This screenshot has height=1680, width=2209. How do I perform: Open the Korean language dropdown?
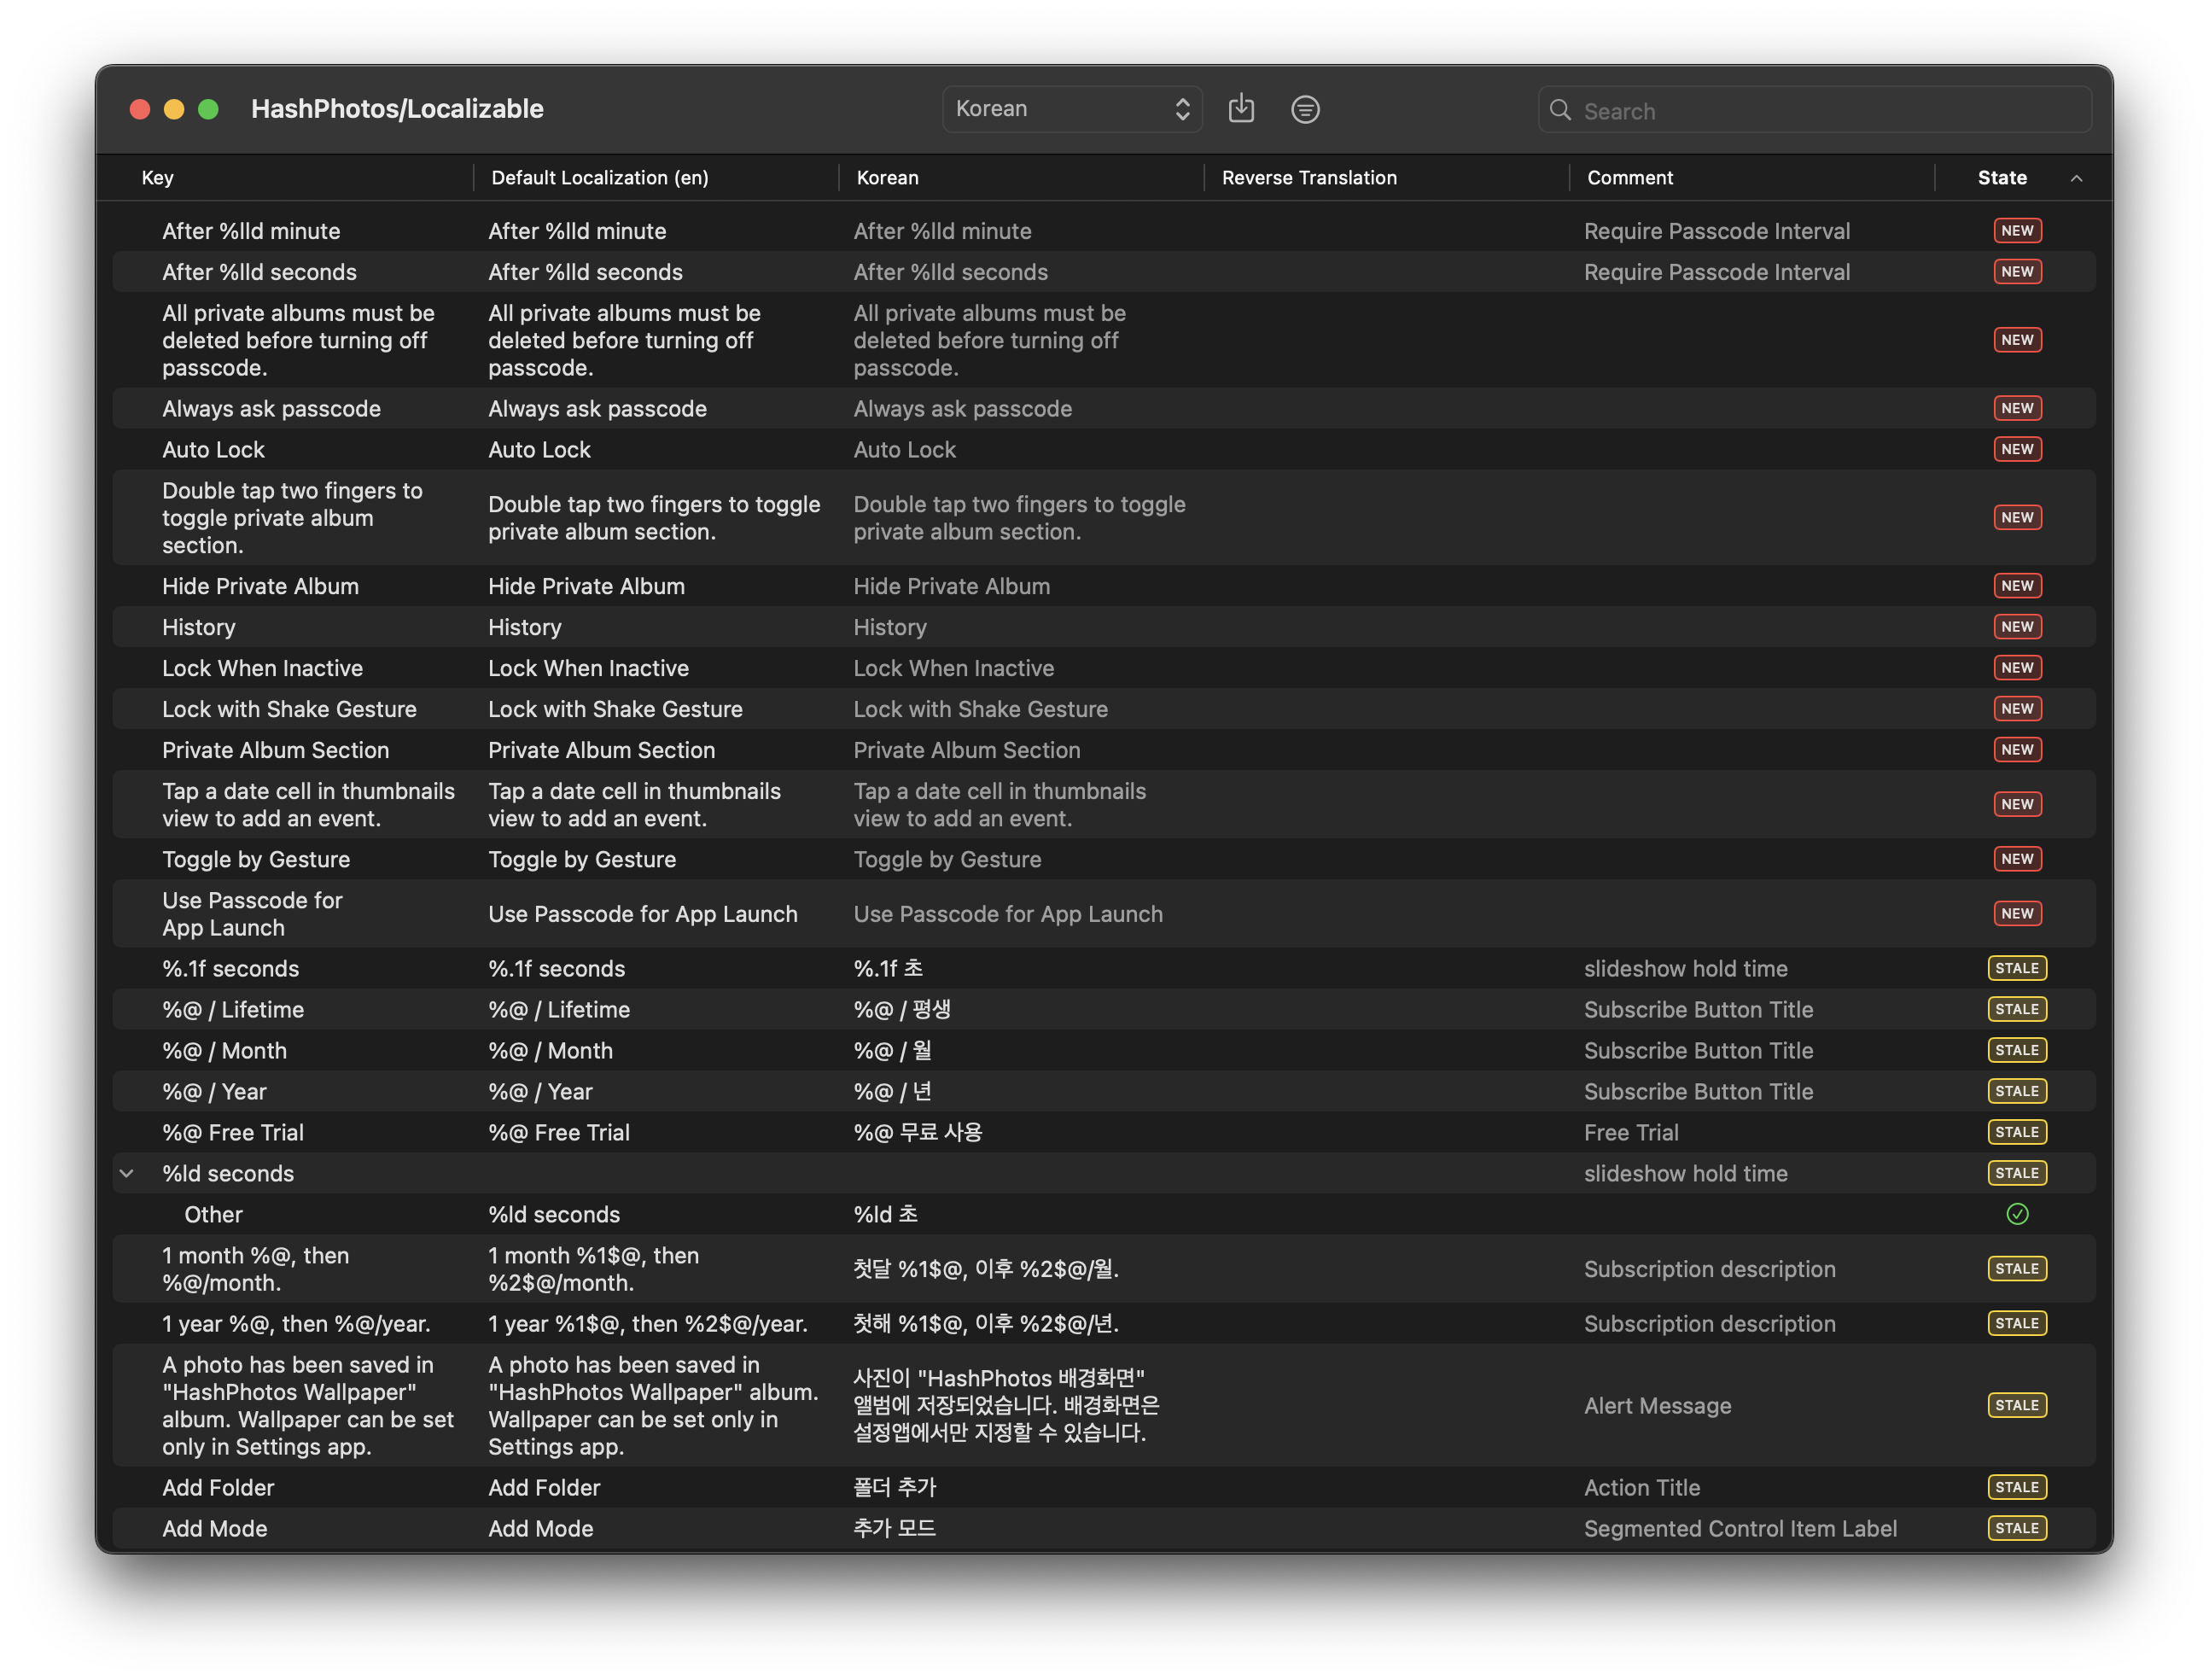tap(1071, 109)
